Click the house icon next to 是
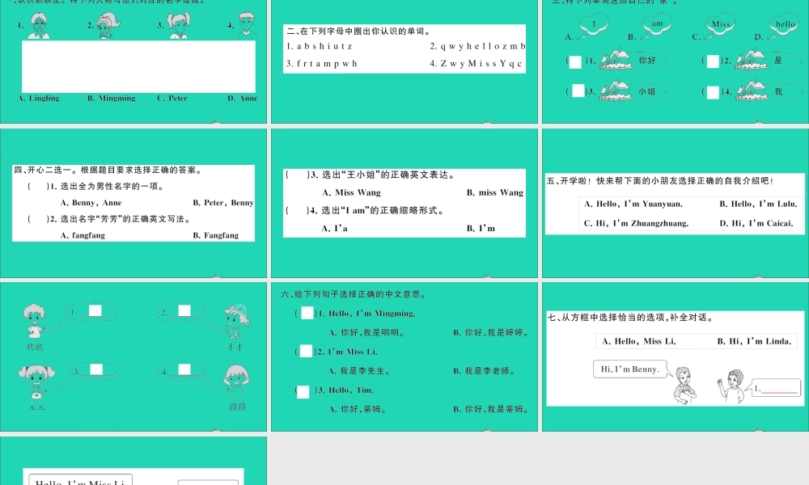This screenshot has width=809, height=485. coord(752,59)
